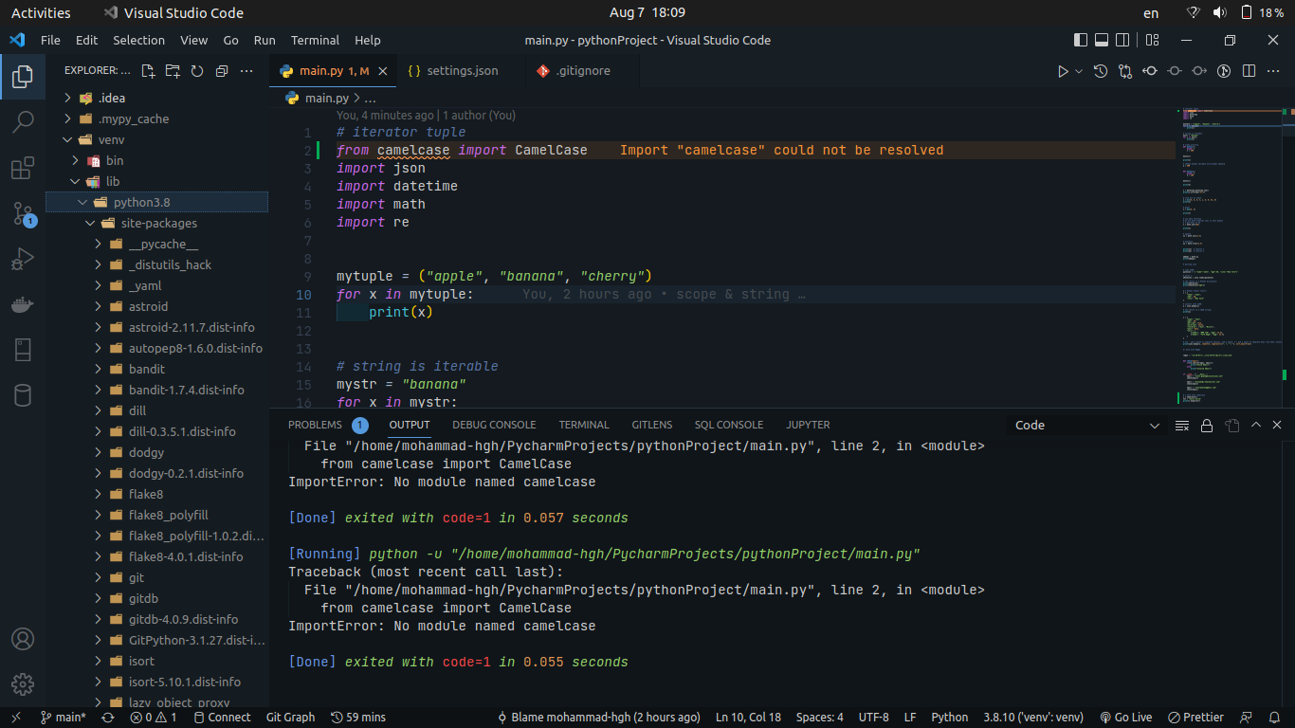Click the editor minimap
The width and height of the screenshot is (1295, 728).
1229,256
